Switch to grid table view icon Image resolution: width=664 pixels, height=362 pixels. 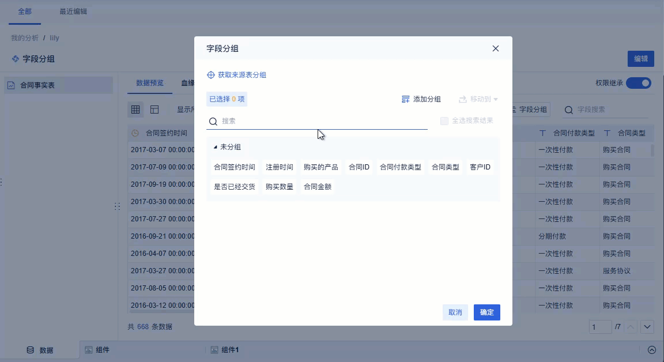coord(135,110)
